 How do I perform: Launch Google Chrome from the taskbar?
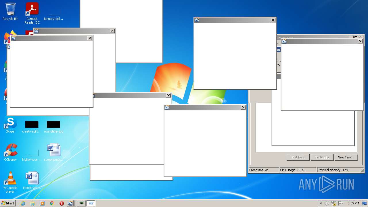[x=52, y=203]
